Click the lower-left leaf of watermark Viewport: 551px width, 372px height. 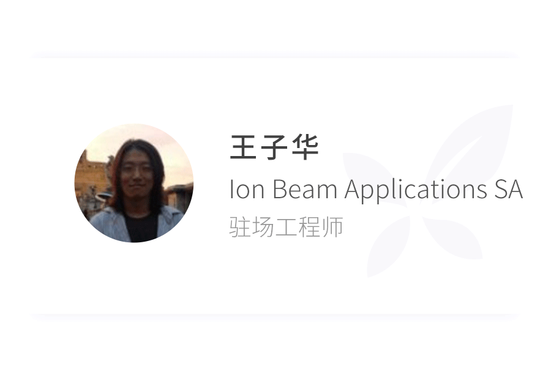[388, 246]
